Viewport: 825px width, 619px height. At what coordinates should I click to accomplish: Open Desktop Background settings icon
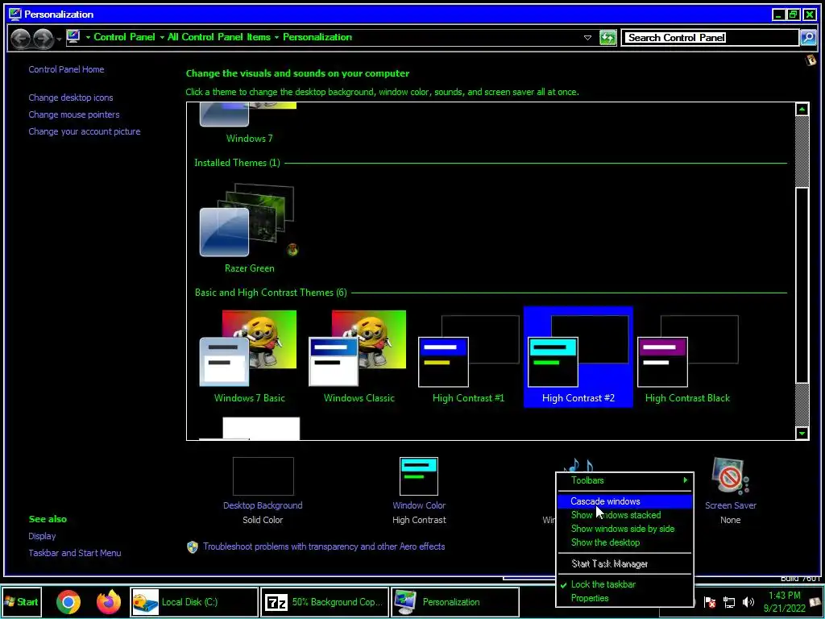pyautogui.click(x=263, y=476)
